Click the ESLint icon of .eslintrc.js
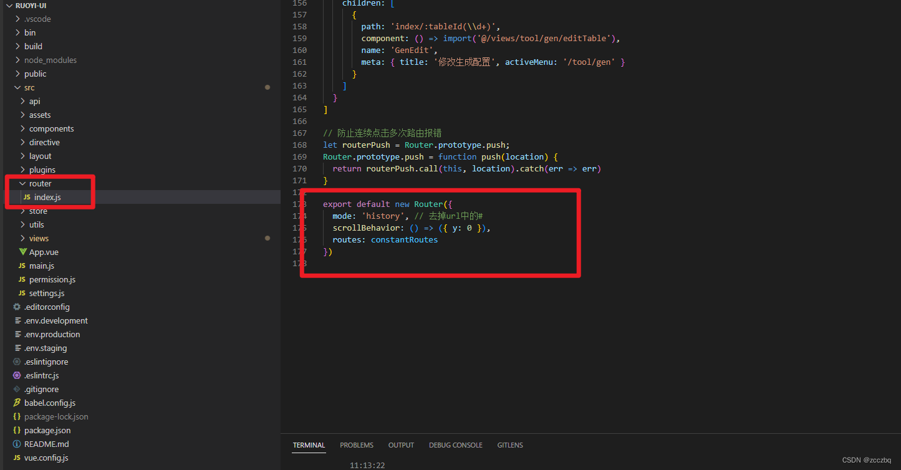Screen dimensions: 901x470 click(17, 375)
